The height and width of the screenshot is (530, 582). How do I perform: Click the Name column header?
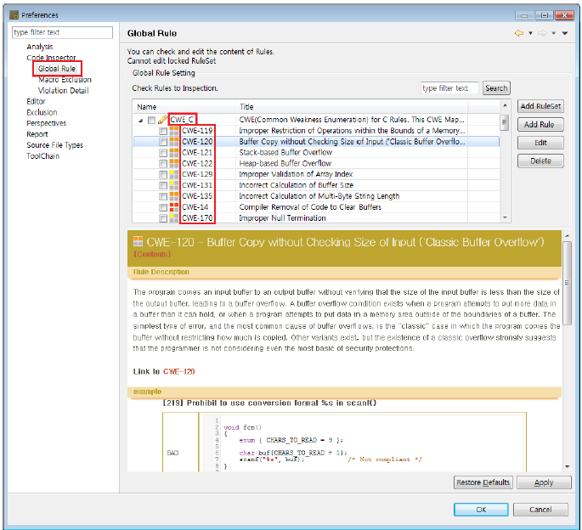click(184, 107)
